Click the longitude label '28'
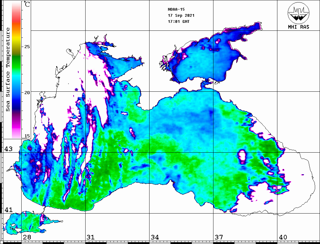 click(27, 237)
